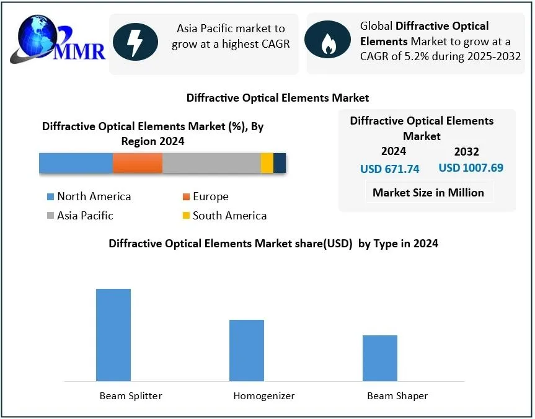This screenshot has width=535, height=419.
Task: Click the "Asia Pacific market to grow" text
Action: coord(231,37)
